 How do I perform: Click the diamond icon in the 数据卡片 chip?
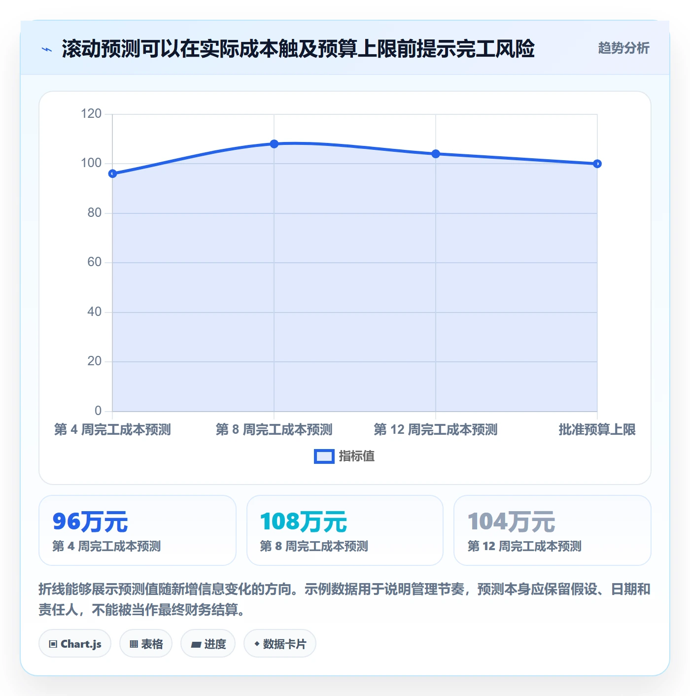257,644
